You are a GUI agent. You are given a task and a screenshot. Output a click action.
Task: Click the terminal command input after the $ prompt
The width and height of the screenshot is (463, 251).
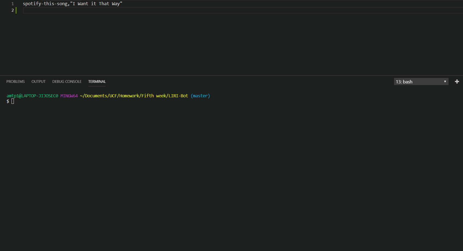coord(13,101)
